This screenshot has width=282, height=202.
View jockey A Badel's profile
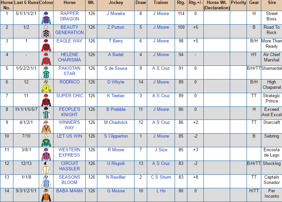[x=116, y=54]
